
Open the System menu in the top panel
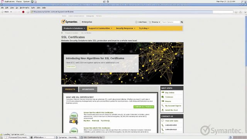(27, 2)
